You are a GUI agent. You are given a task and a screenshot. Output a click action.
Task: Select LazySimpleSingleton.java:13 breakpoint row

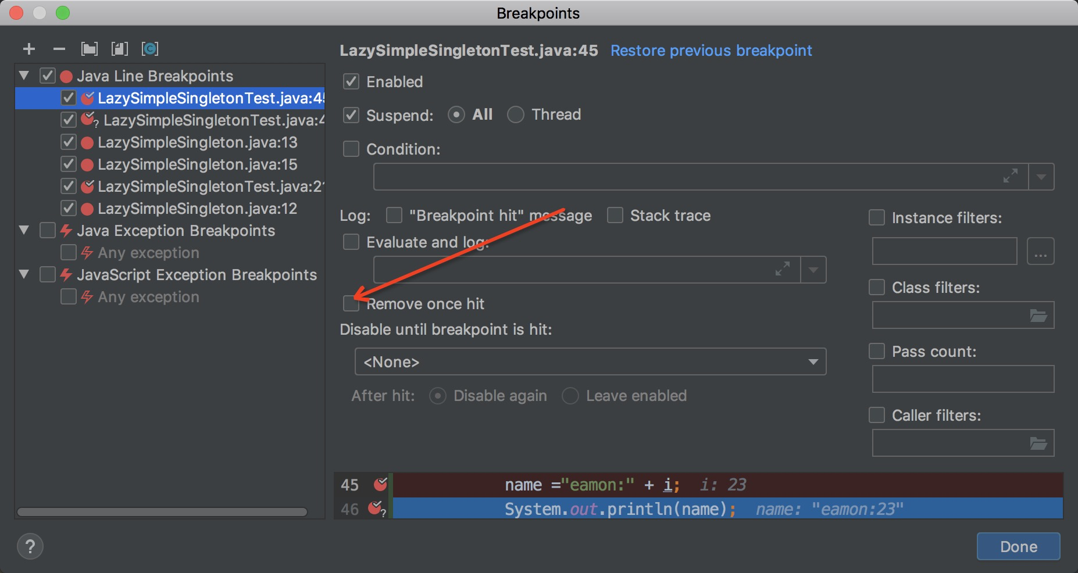[x=170, y=142]
